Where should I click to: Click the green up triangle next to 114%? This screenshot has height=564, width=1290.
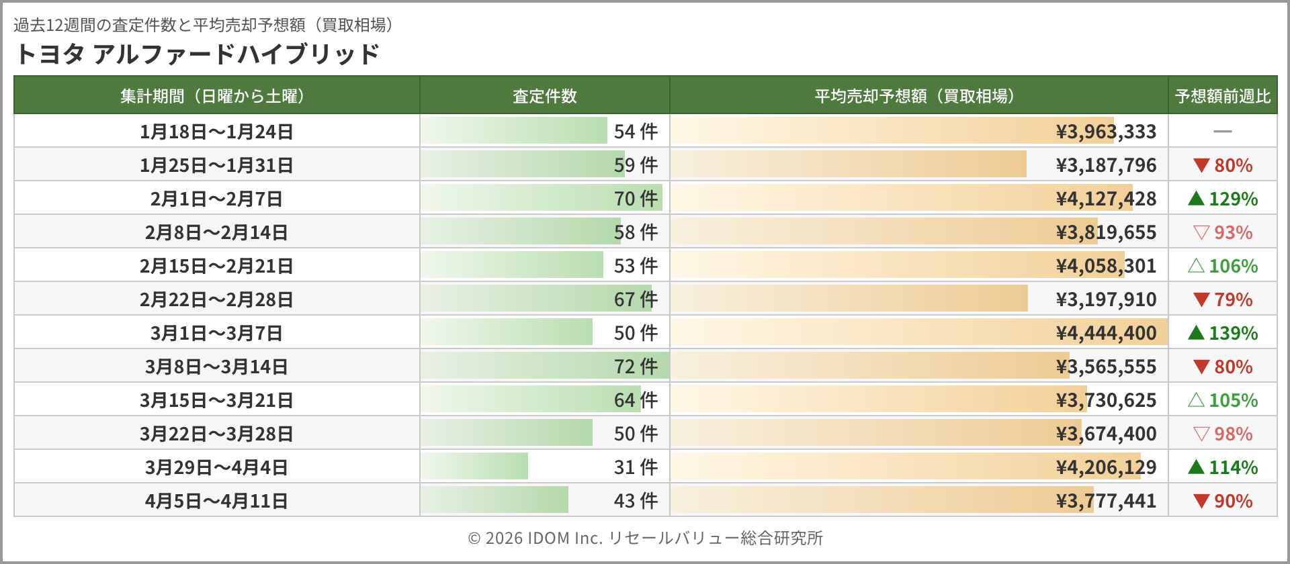[x=1196, y=467]
